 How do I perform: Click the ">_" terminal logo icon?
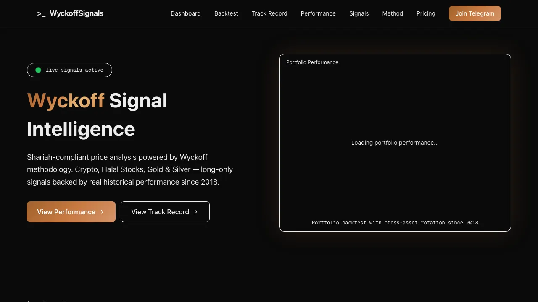41,14
